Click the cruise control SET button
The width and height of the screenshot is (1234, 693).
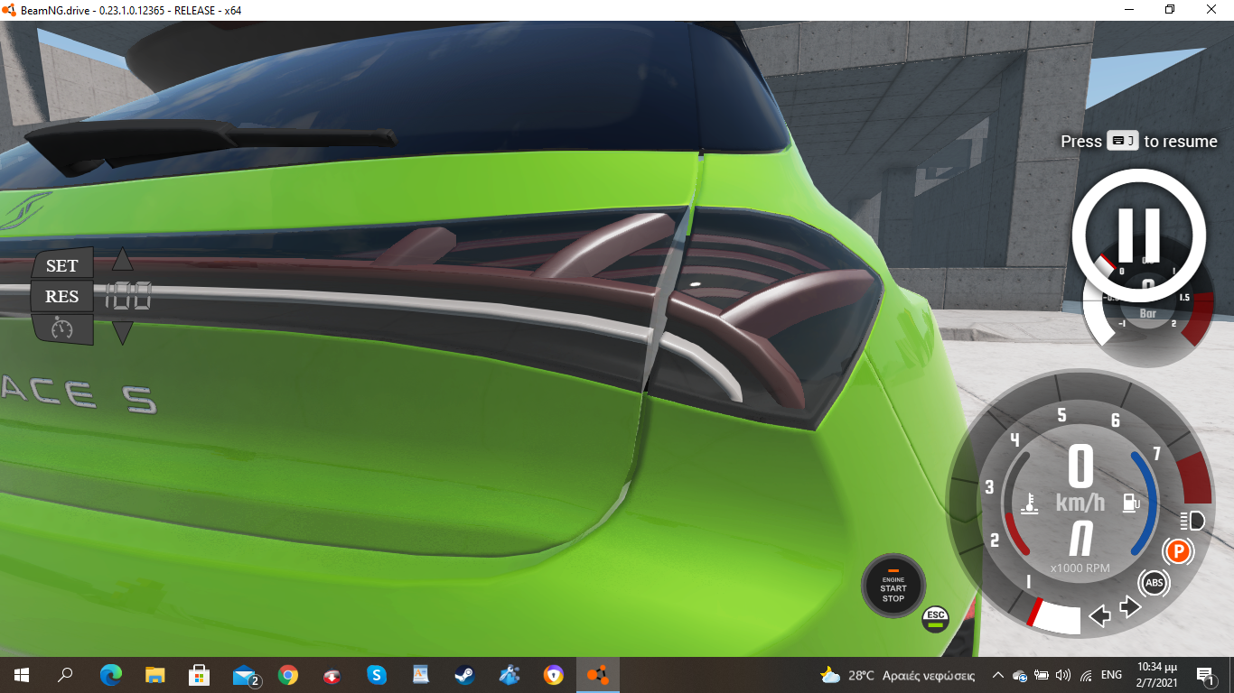(62, 265)
